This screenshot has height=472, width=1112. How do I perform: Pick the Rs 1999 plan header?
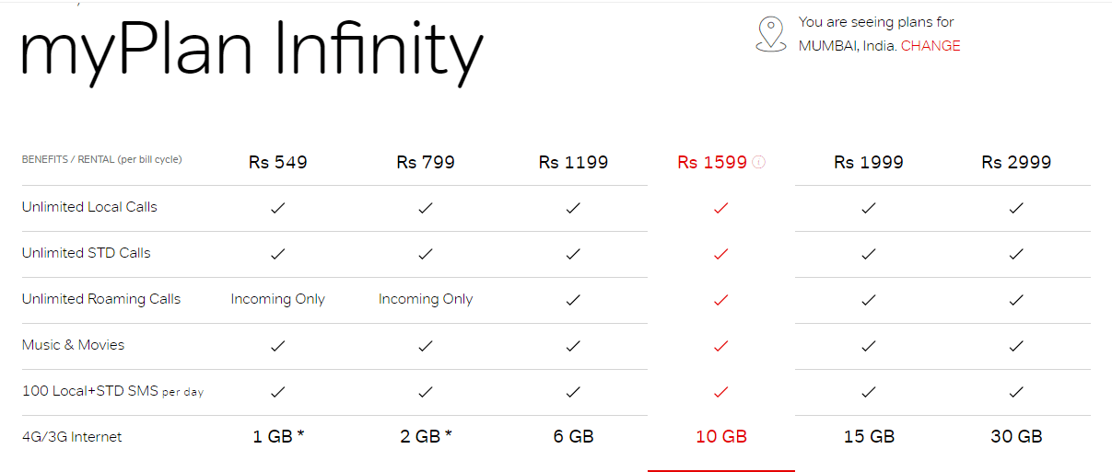(x=869, y=162)
